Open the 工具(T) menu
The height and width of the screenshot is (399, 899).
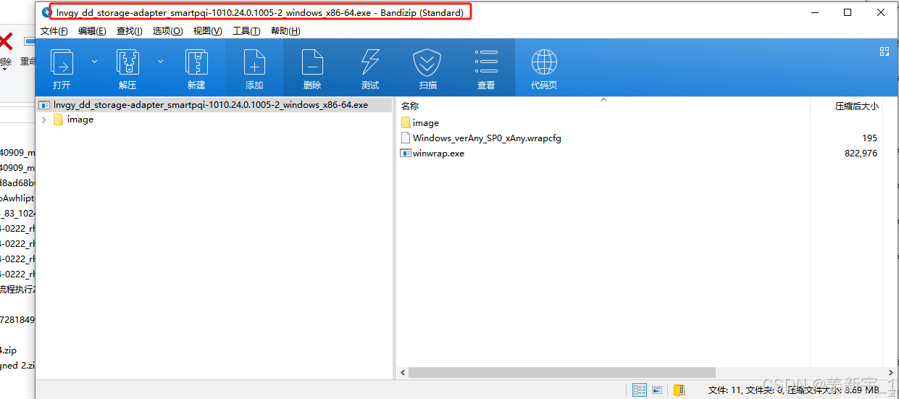click(246, 31)
